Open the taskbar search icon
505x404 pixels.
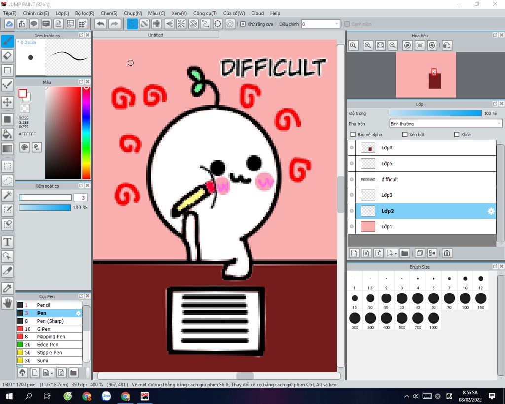pyautogui.click(x=28, y=396)
